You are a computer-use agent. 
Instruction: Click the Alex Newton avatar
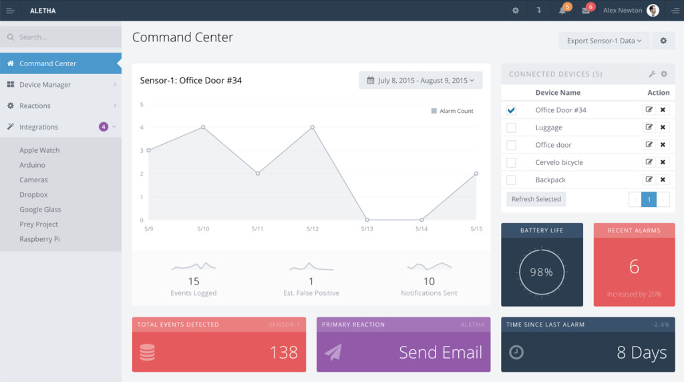[x=653, y=11]
